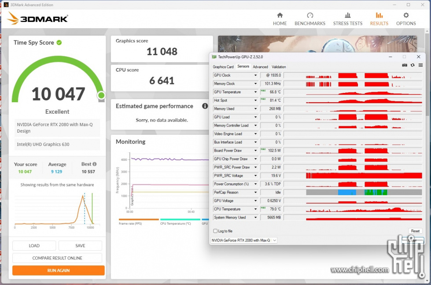
Task: Click the score distribution chart
Action: [x=57, y=210]
